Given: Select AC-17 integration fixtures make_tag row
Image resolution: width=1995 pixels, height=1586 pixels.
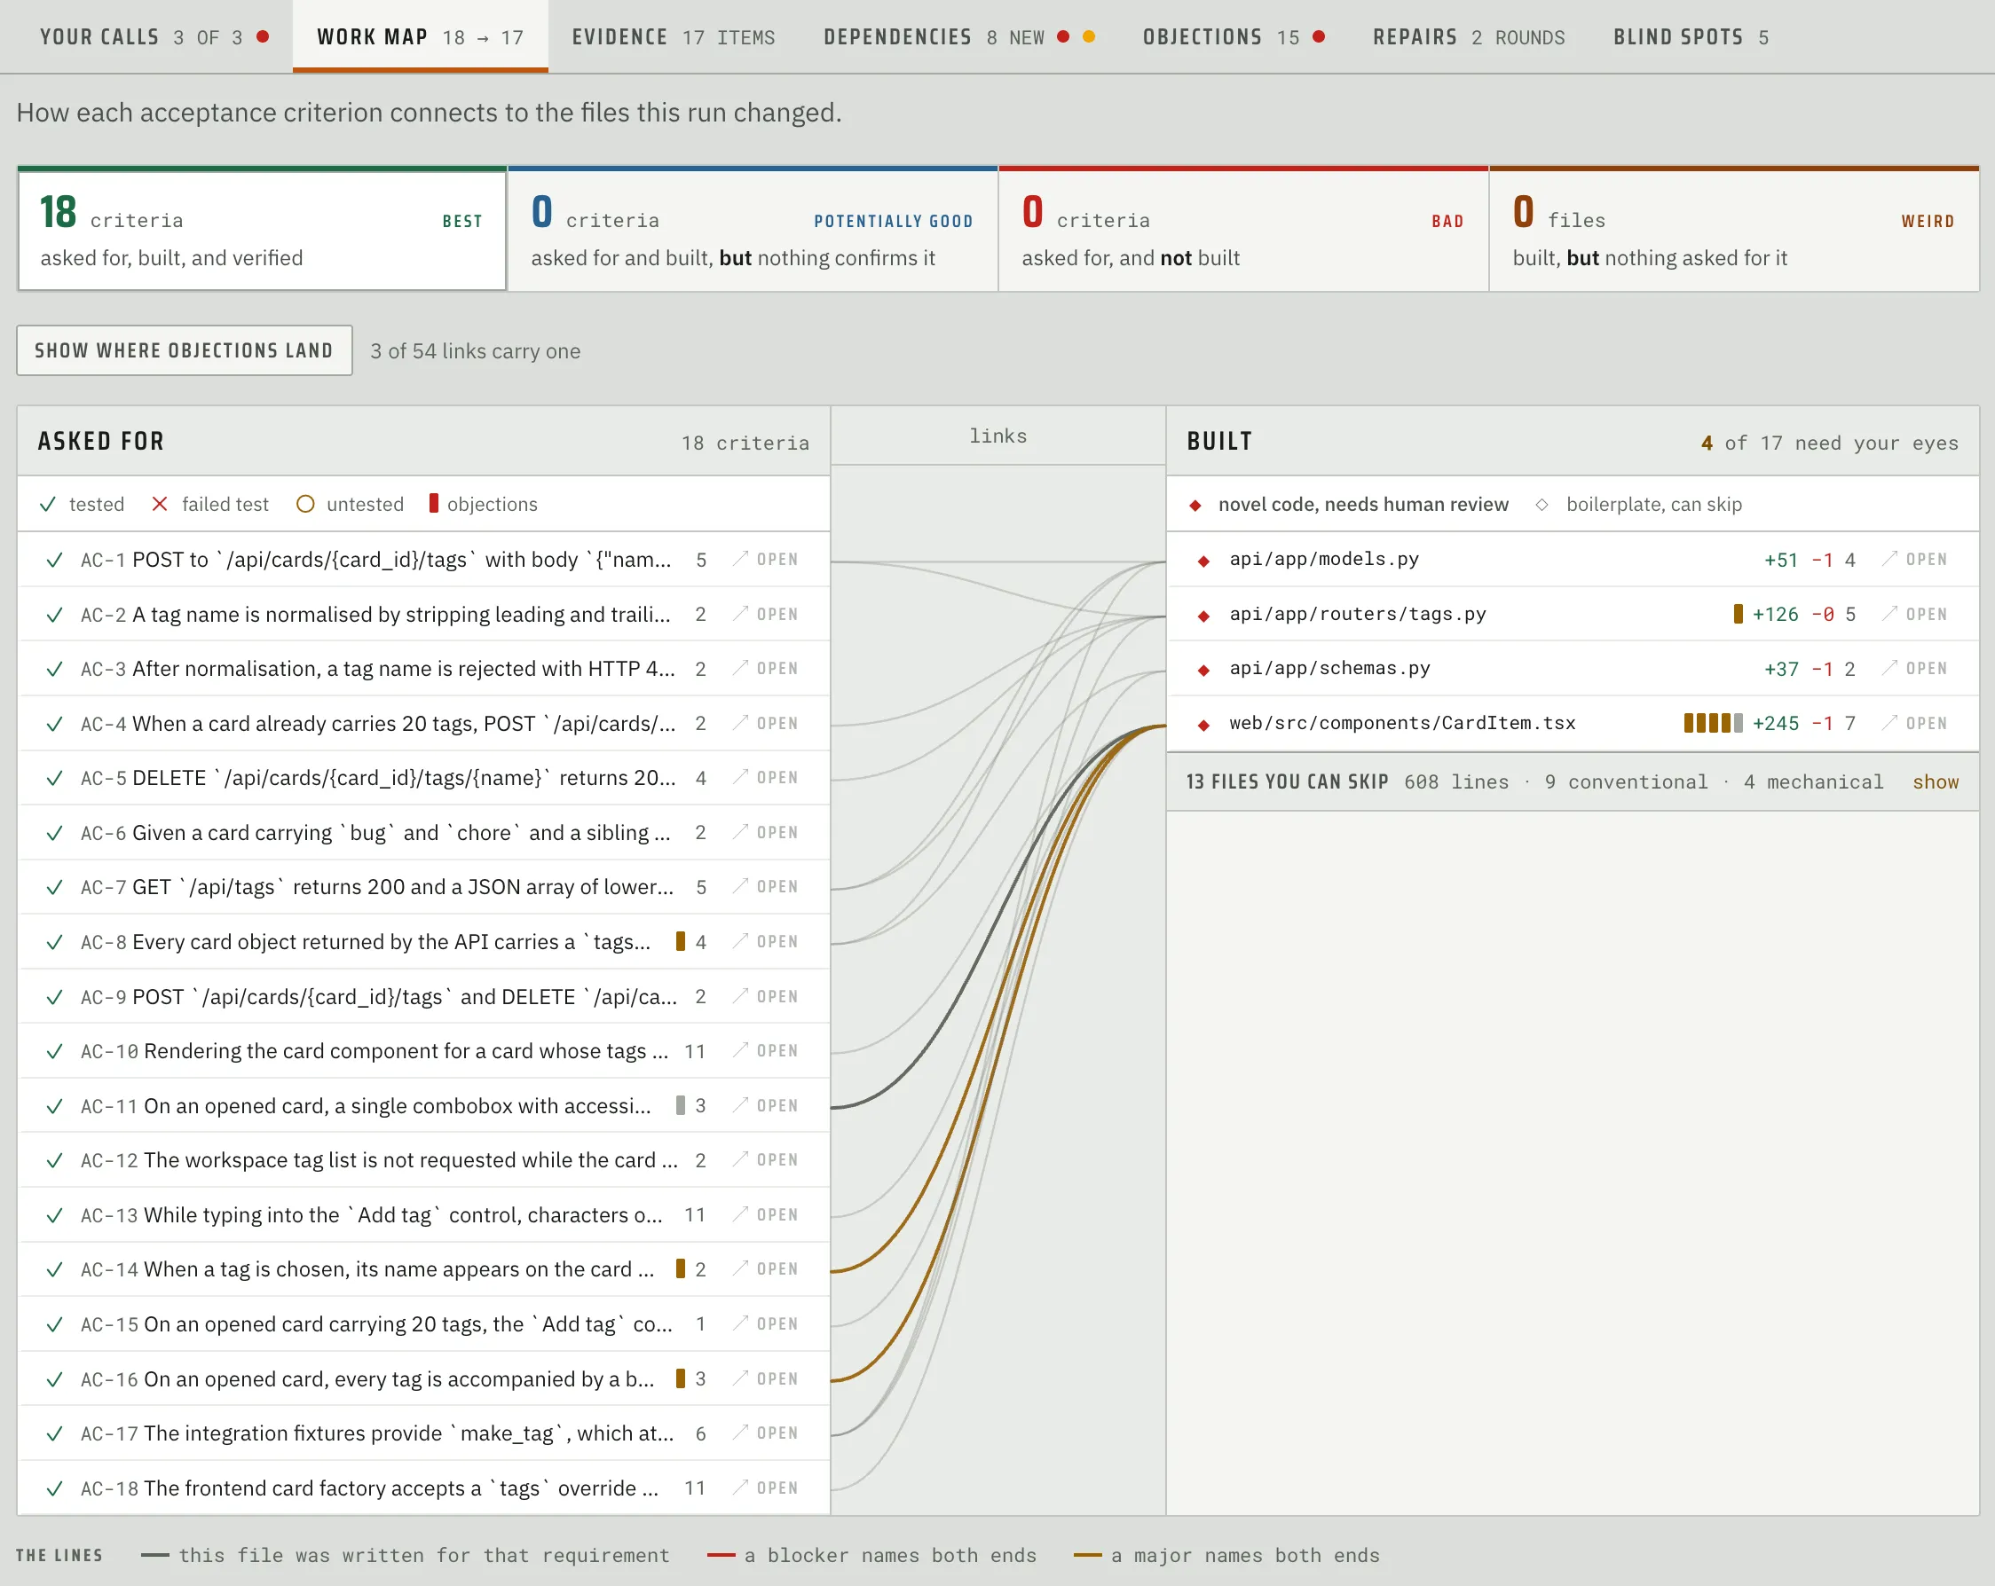Looking at the screenshot, I should pyautogui.click(x=424, y=1433).
